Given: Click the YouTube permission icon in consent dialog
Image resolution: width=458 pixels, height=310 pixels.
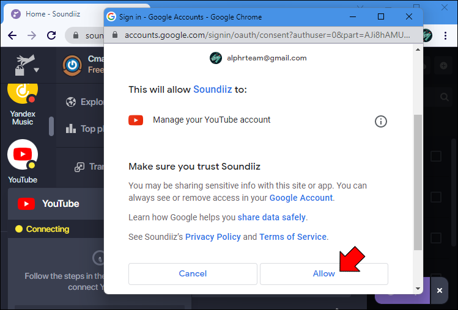Looking at the screenshot, I should [x=136, y=120].
